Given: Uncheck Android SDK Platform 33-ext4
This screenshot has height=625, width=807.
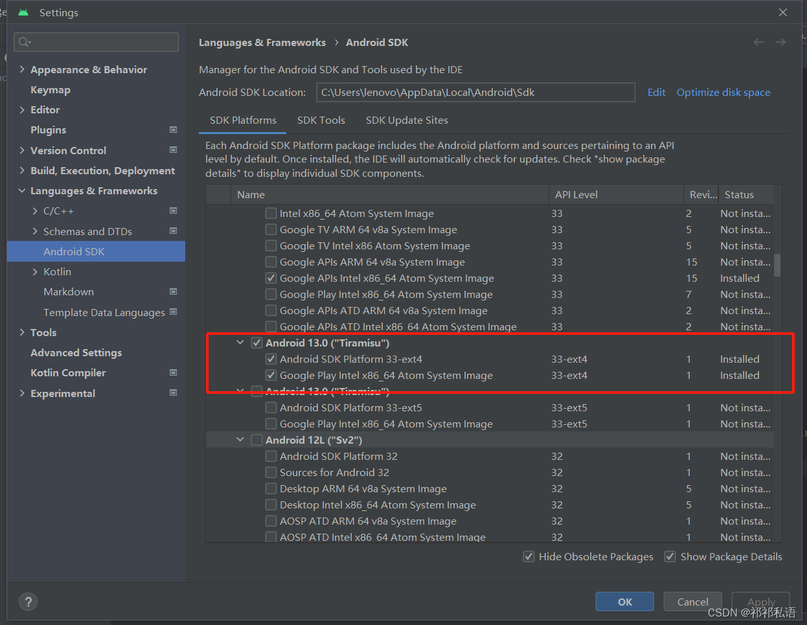Looking at the screenshot, I should click(271, 359).
